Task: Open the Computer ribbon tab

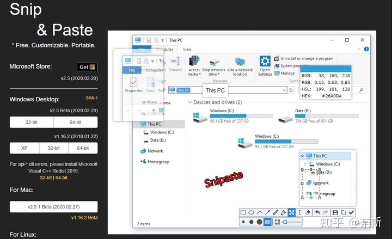Action: (x=164, y=49)
